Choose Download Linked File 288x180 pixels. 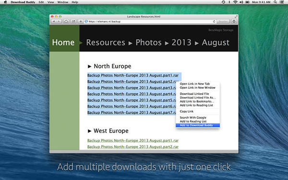click(198, 94)
